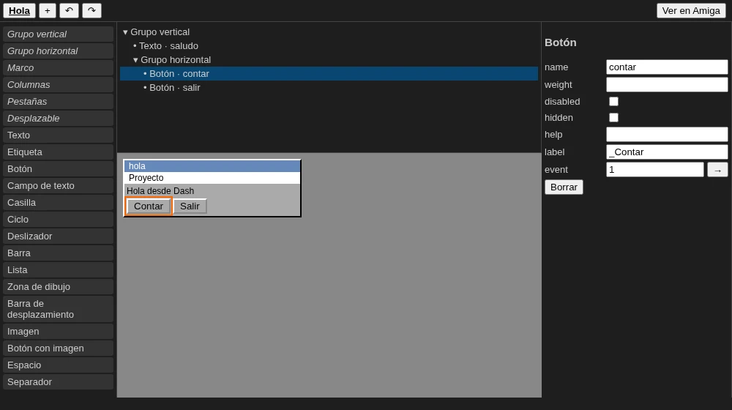
Task: Choose Pestañas in the widget palette
Action: click(58, 101)
